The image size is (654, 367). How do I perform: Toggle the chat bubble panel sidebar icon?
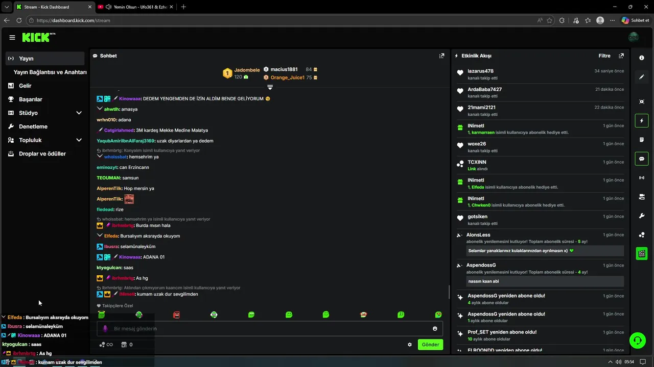click(642, 159)
